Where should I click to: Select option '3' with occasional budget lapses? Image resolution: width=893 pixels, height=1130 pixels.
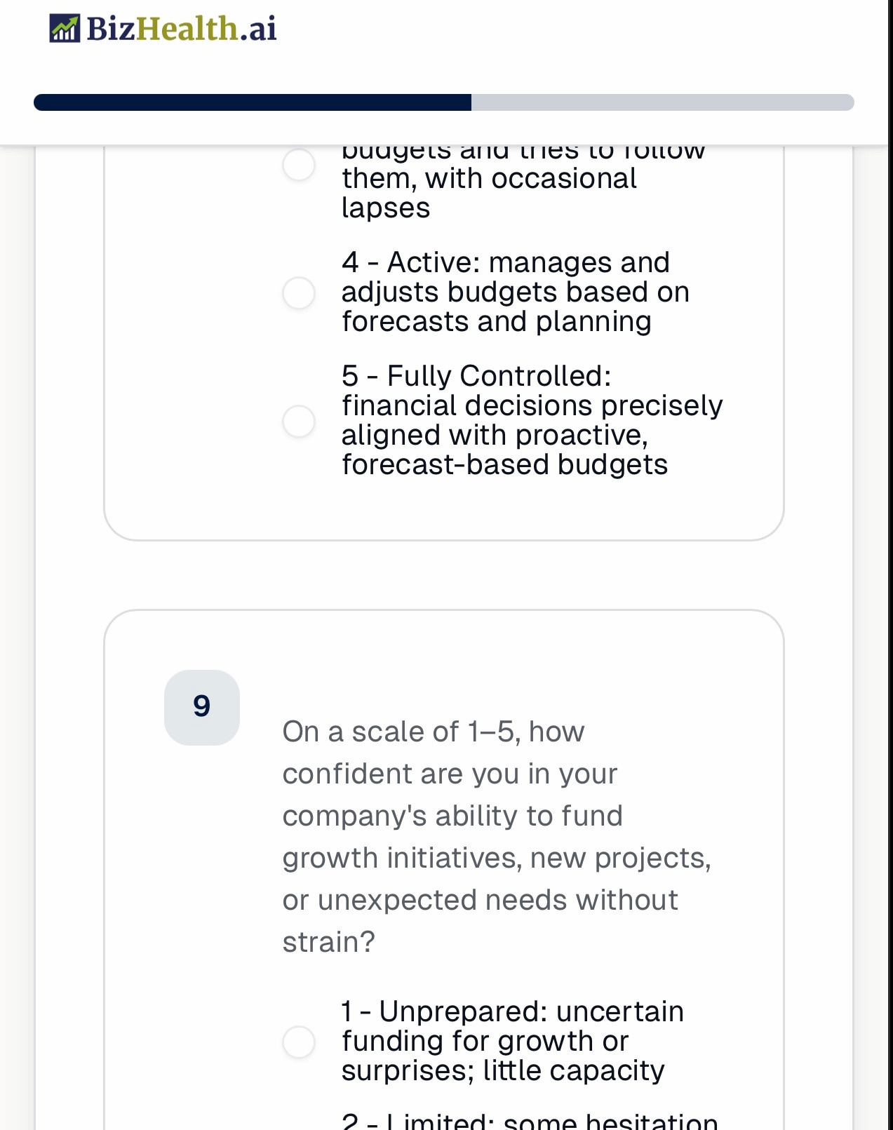[299, 163]
